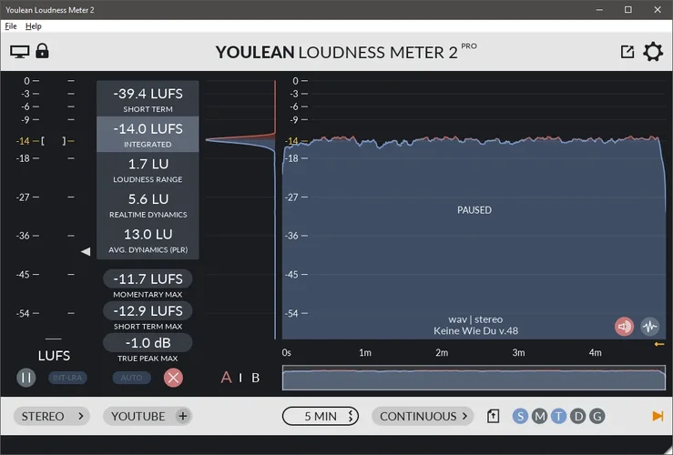Click the loudness distribution histogram
The image size is (673, 455).
tap(240, 210)
